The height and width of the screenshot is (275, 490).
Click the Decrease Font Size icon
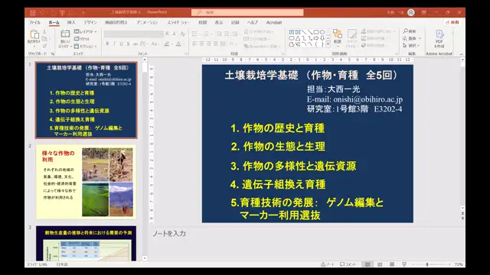point(175,34)
